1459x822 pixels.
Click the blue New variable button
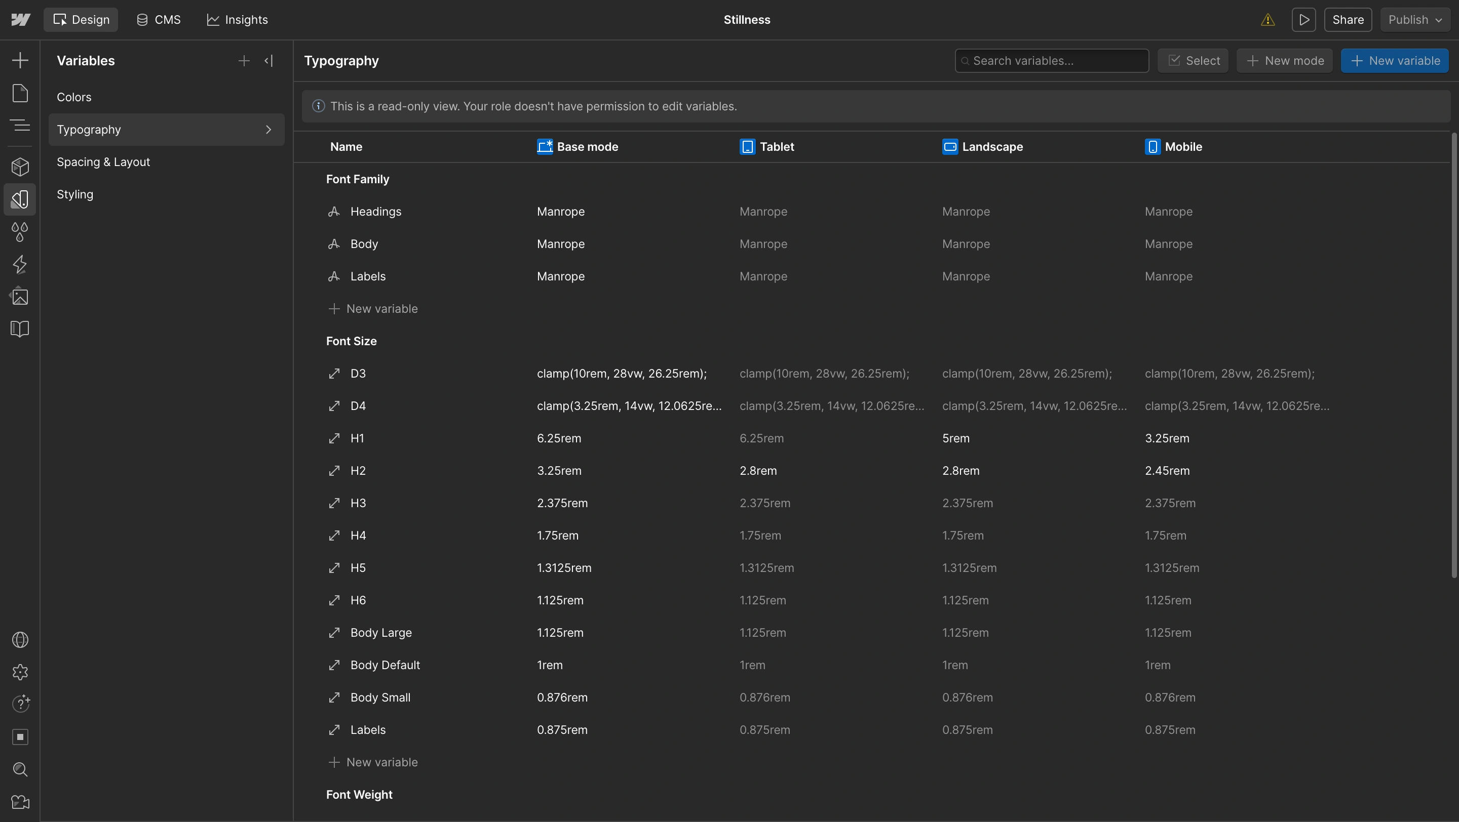(x=1395, y=61)
